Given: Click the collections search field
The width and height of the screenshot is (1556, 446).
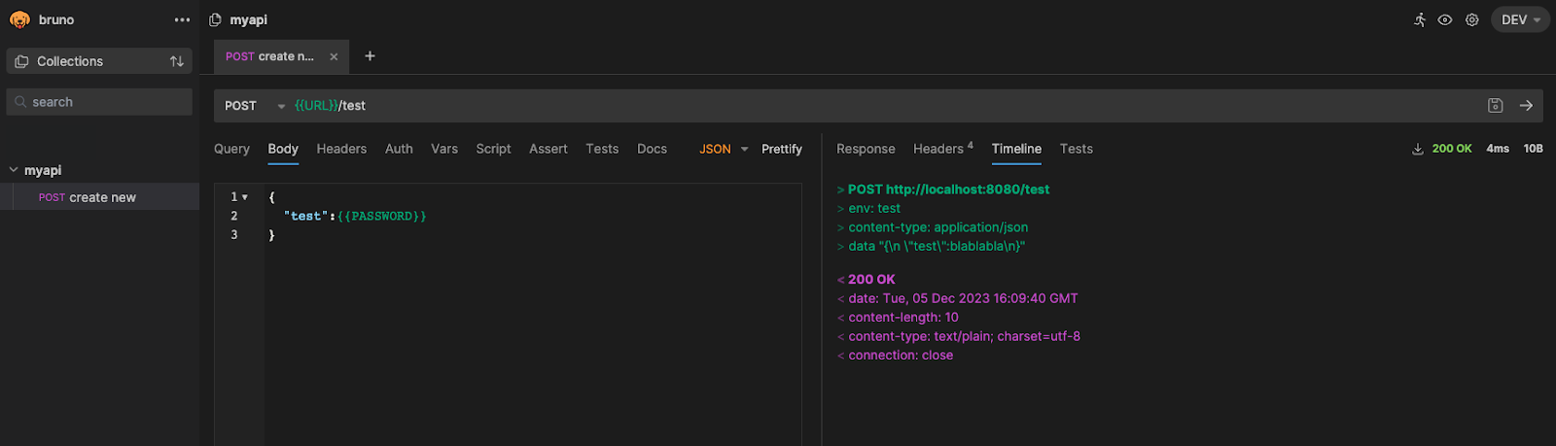Looking at the screenshot, I should pyautogui.click(x=99, y=102).
